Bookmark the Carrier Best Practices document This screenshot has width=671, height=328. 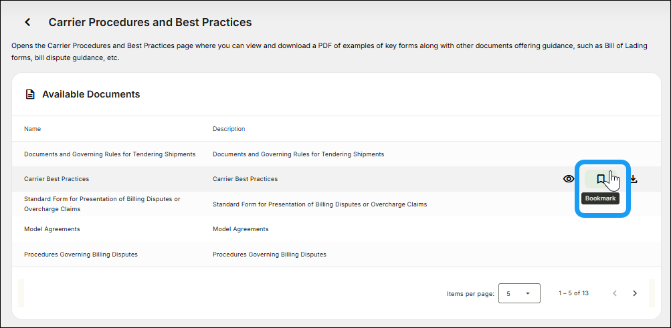point(601,179)
